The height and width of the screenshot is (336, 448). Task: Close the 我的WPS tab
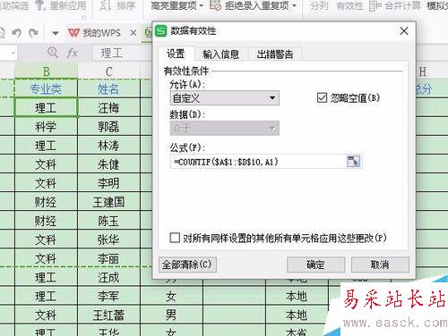click(134, 33)
